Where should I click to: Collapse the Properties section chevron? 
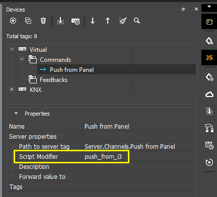pyautogui.click(x=16, y=113)
